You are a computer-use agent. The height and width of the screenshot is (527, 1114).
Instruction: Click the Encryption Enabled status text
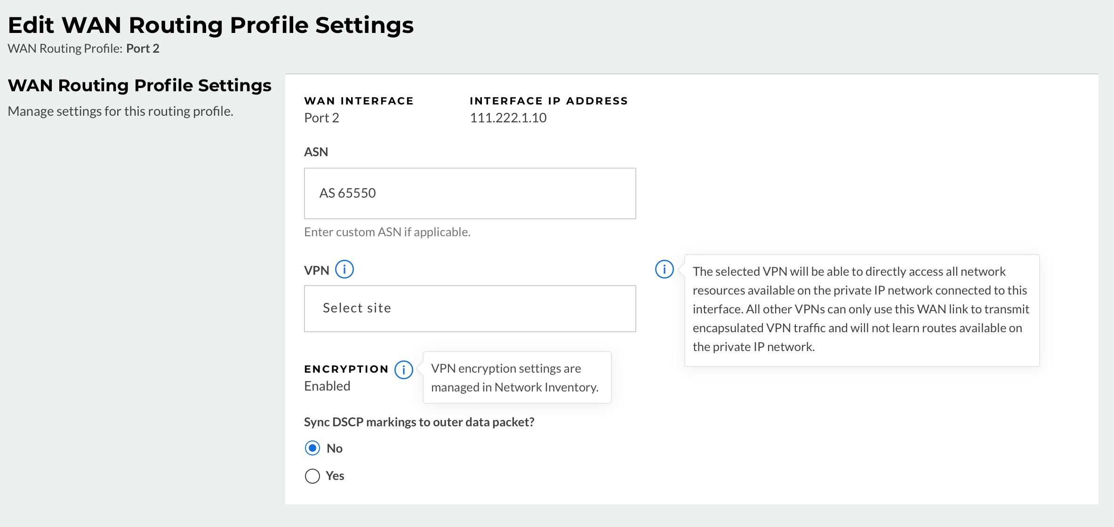pos(327,386)
